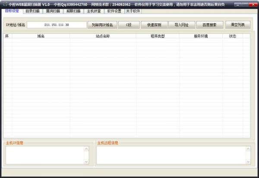Click the 导入网址 button
The height and width of the screenshot is (178, 259).
(x=182, y=25)
